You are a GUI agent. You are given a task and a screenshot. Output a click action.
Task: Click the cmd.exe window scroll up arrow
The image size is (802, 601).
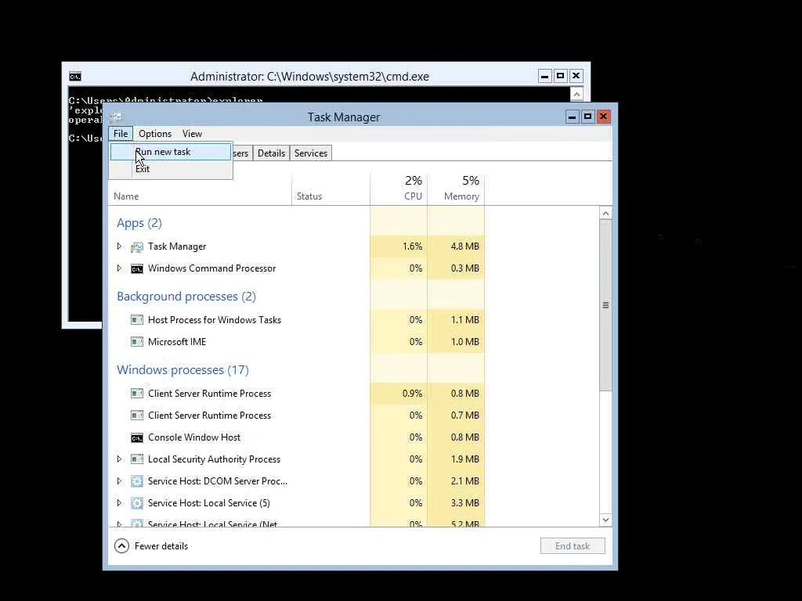click(576, 94)
